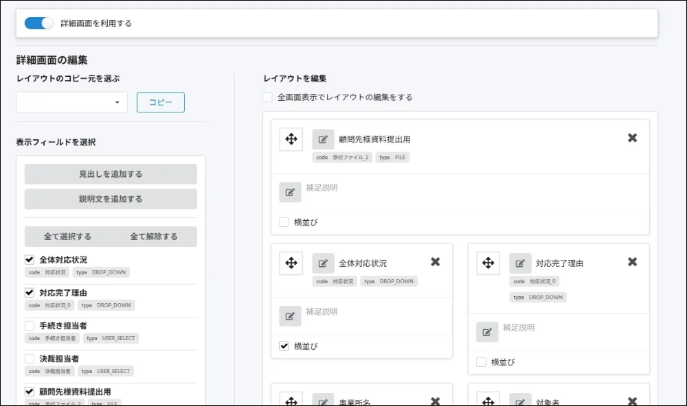Click 見出しを追加する button
Image resolution: width=687 pixels, height=406 pixels.
(111, 174)
